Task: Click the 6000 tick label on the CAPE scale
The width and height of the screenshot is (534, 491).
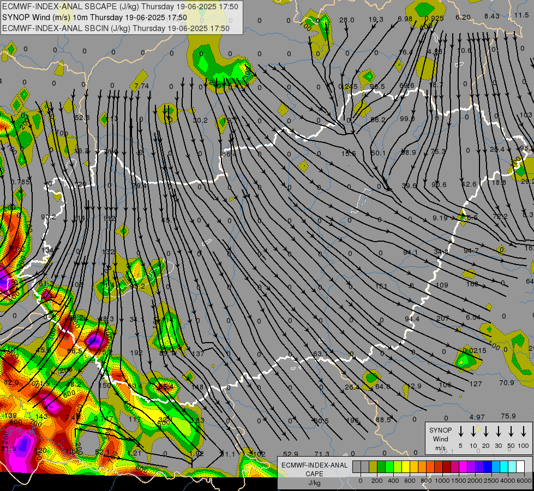Action: point(524,481)
